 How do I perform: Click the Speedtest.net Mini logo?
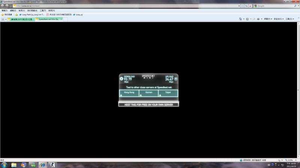pyautogui.click(x=148, y=77)
